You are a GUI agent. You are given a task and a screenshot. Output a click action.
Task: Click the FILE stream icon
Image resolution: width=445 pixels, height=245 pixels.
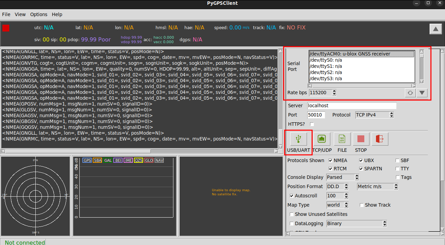pyautogui.click(x=342, y=139)
